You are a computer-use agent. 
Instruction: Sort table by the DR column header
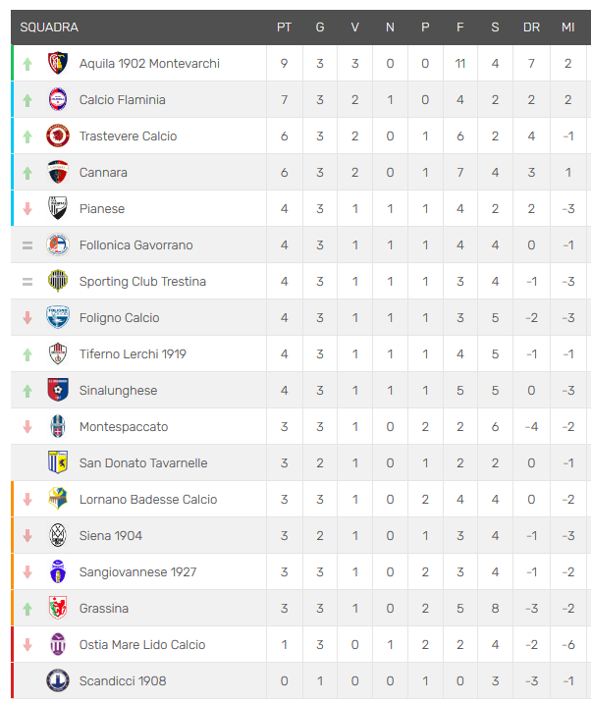[x=531, y=27]
